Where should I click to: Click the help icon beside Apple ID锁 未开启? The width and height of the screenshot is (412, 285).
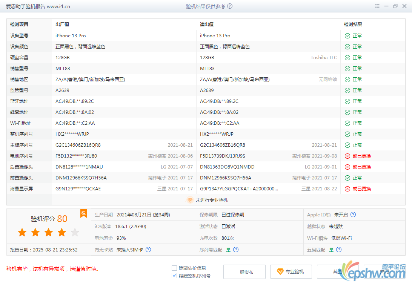point(353,215)
